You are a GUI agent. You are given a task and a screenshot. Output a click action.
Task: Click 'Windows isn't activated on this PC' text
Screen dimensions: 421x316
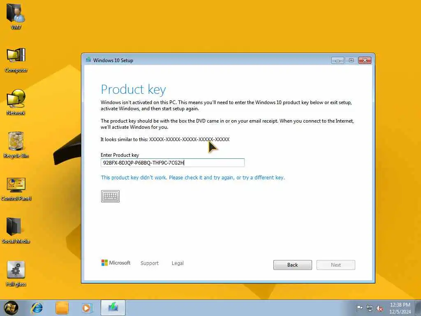(x=226, y=106)
